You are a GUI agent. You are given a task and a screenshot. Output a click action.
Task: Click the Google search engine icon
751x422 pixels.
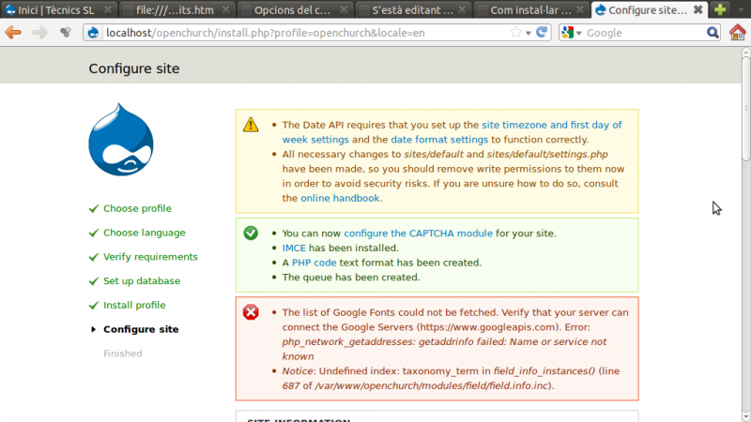[x=568, y=32]
